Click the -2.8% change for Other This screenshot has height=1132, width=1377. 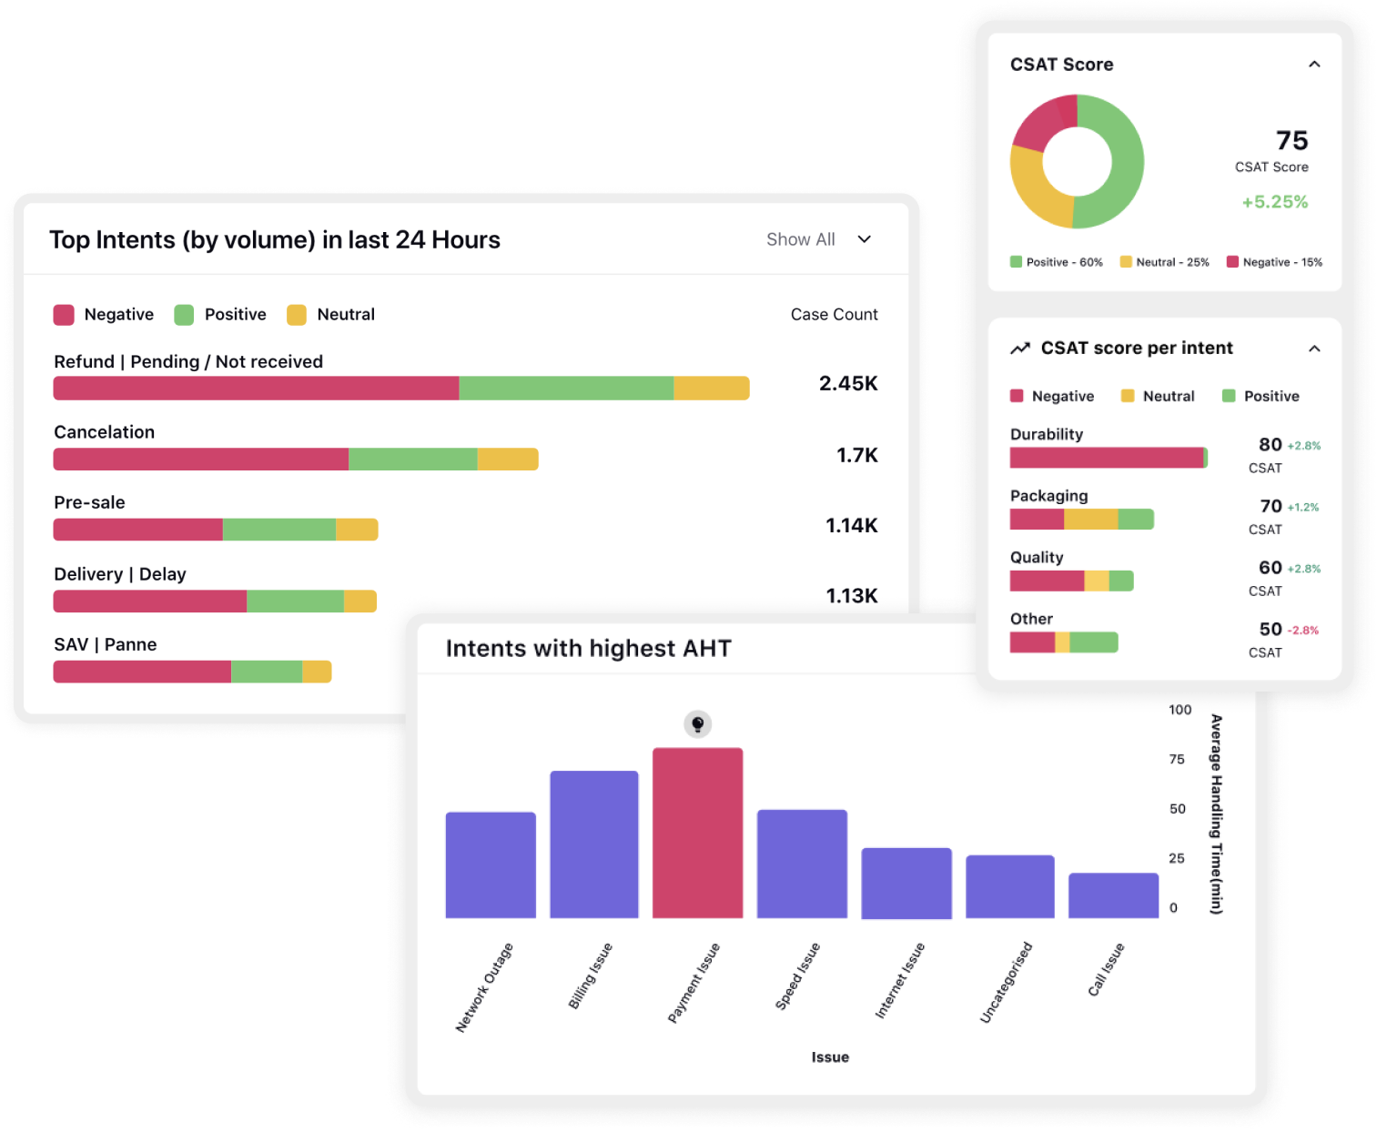click(x=1303, y=630)
